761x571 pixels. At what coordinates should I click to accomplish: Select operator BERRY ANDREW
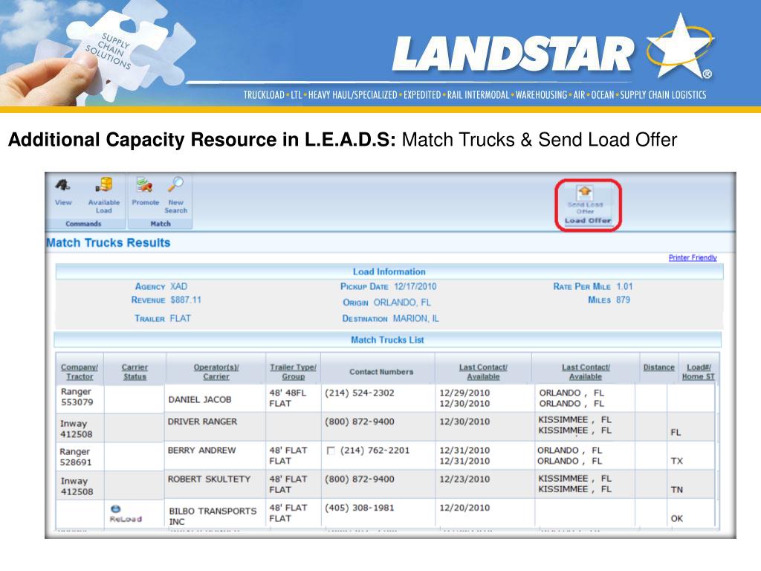[x=201, y=450]
